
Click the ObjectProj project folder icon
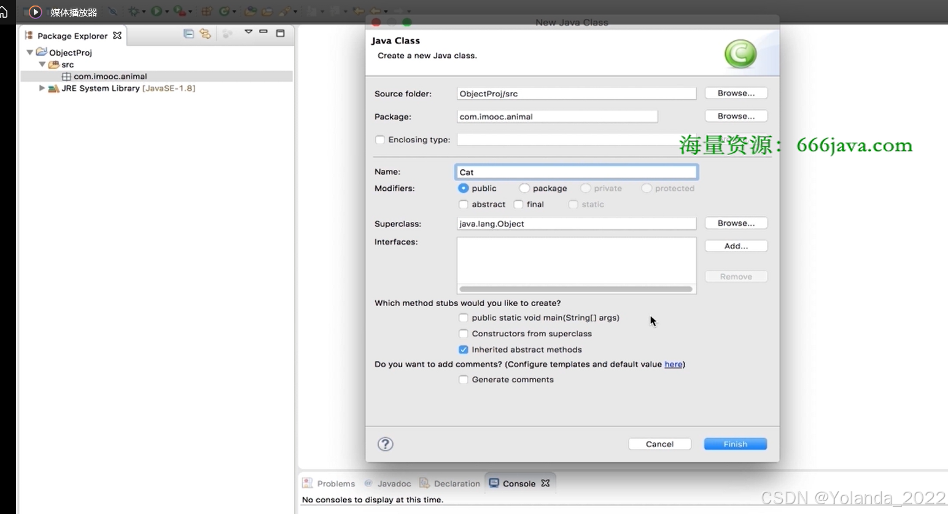(41, 52)
